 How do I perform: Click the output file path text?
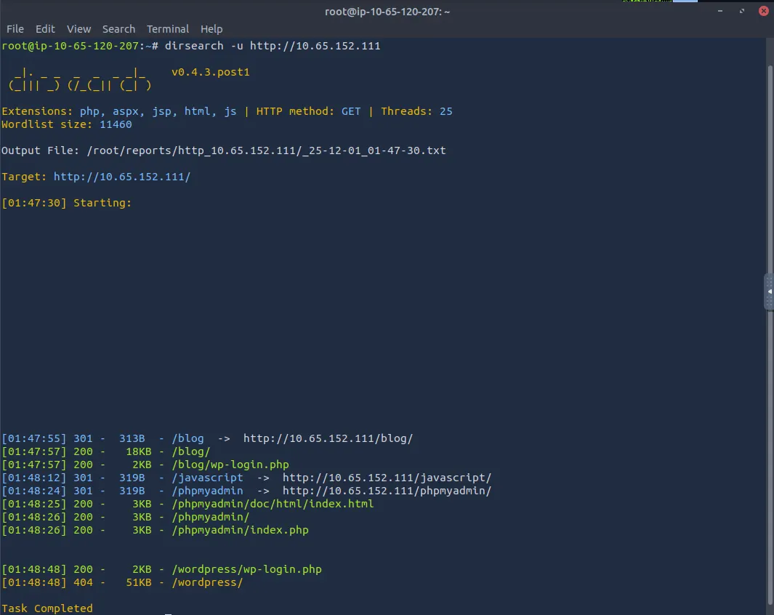click(x=266, y=150)
